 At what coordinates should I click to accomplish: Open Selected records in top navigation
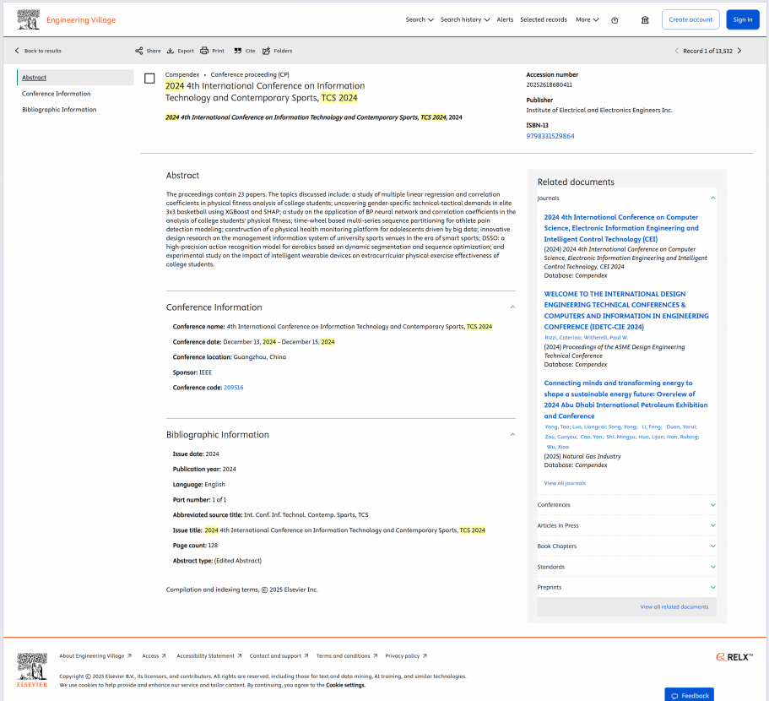point(544,19)
